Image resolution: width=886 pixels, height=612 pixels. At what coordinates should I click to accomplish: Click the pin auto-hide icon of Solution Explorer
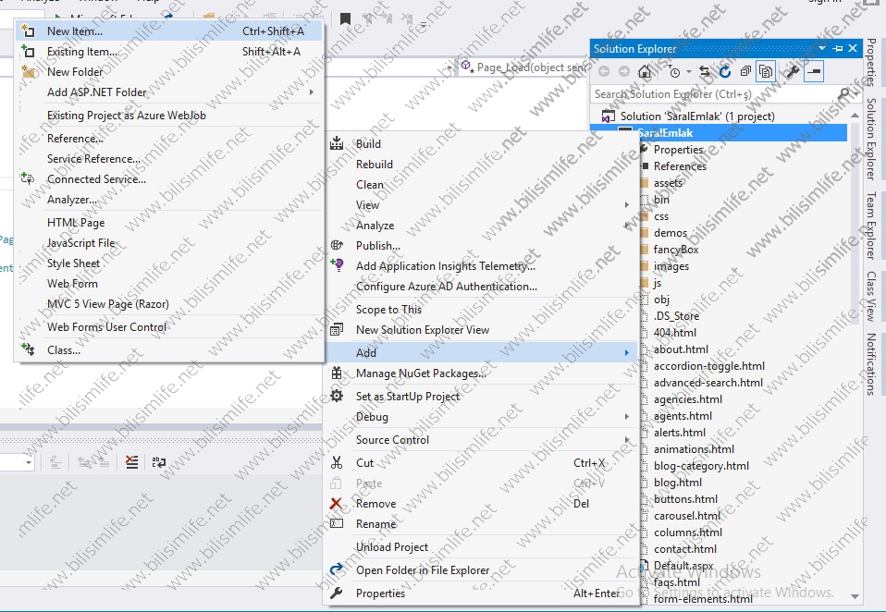838,49
